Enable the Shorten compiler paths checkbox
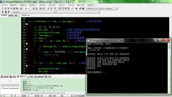The width and height of the screenshot is (172, 97). coord(2,88)
